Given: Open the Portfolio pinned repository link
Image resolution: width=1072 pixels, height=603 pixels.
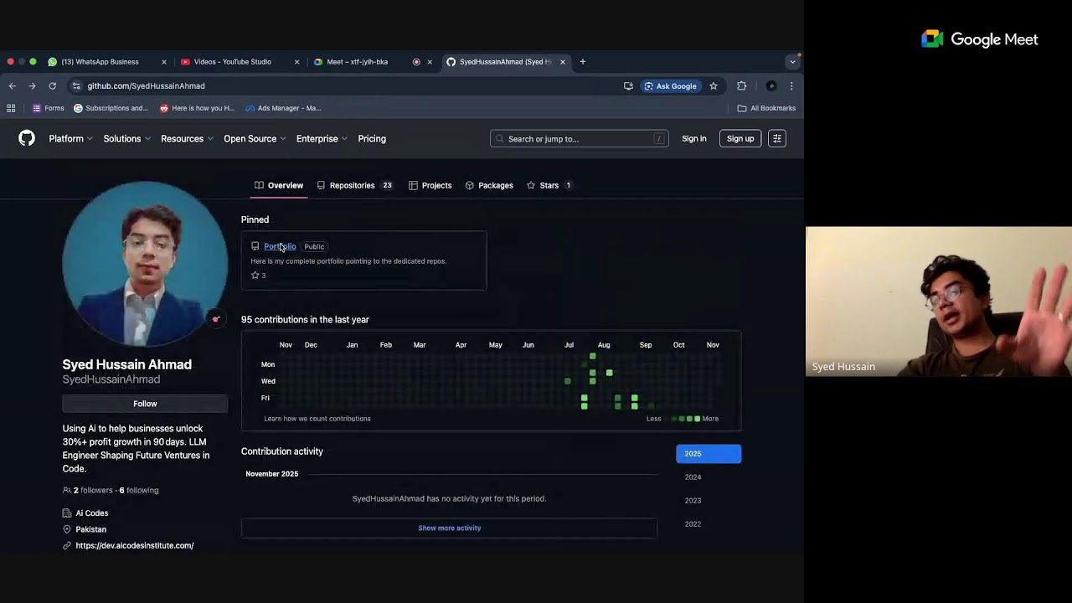Looking at the screenshot, I should pyautogui.click(x=280, y=246).
